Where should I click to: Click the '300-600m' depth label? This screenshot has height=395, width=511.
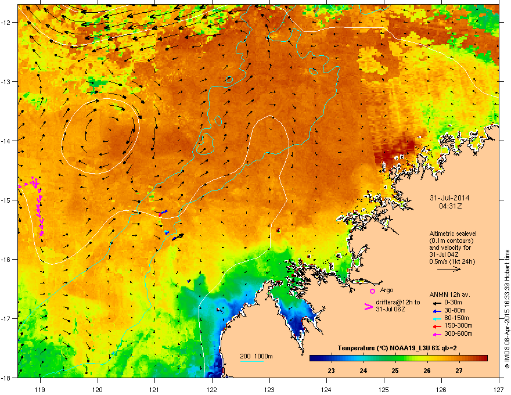point(458,334)
